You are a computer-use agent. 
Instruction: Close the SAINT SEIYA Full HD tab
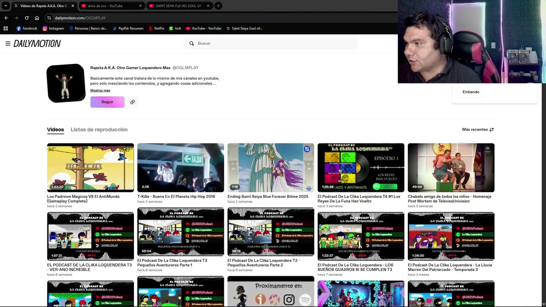coord(208,6)
